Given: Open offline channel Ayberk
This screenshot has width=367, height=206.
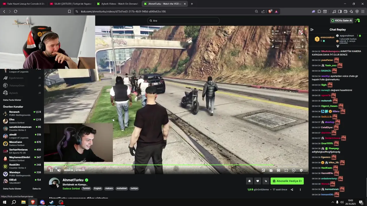Looking at the screenshot, I should [x=22, y=93].
